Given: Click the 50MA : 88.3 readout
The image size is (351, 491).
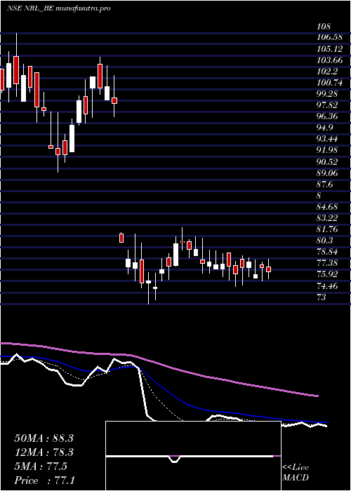Looking at the screenshot, I should click(44, 438).
